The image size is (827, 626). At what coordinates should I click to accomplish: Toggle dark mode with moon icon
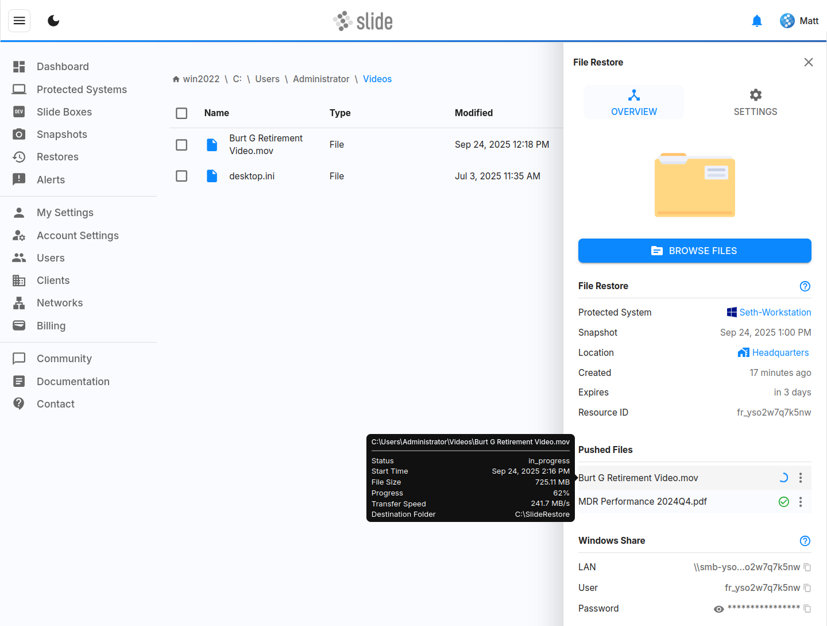pos(53,21)
